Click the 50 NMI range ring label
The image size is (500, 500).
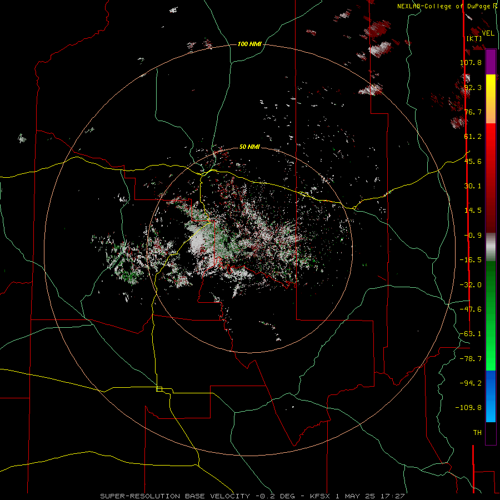pyautogui.click(x=249, y=147)
